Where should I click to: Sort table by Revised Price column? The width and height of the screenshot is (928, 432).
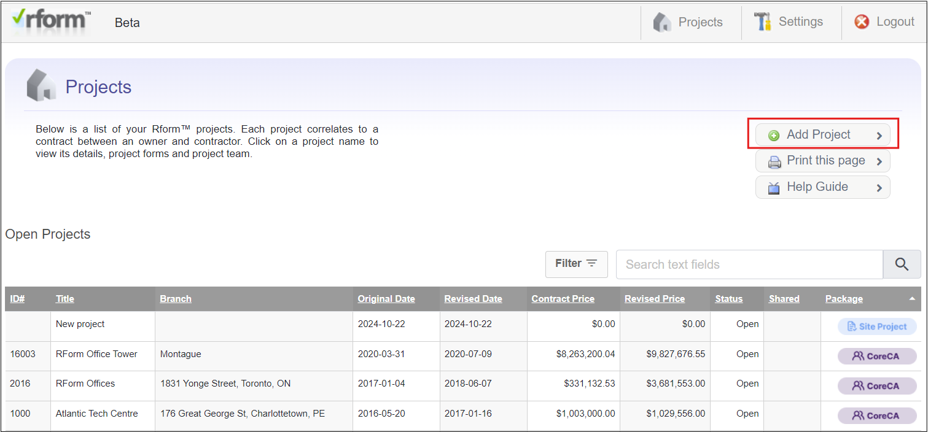coord(655,299)
